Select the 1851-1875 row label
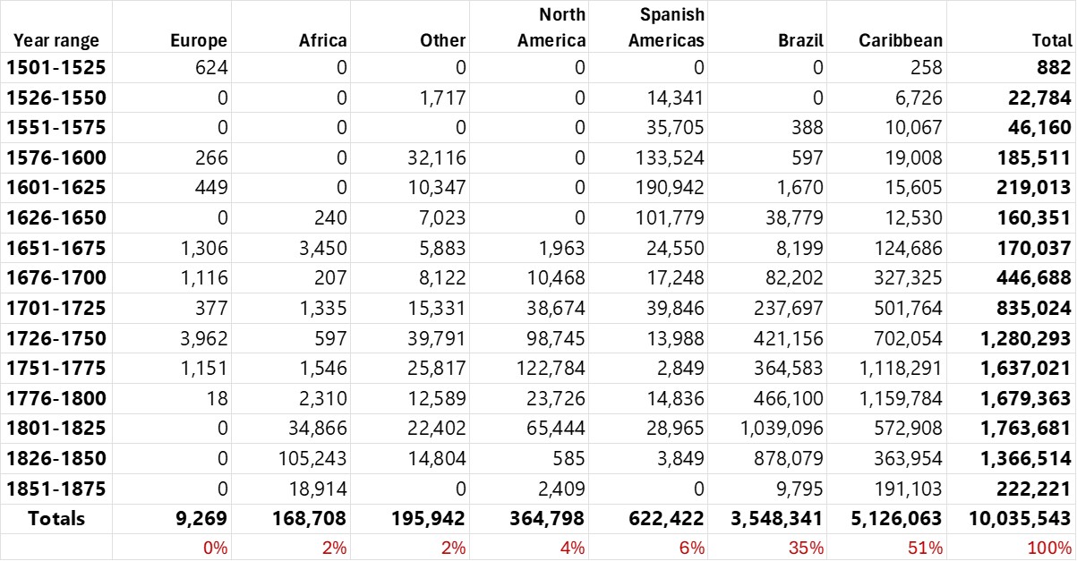1077x561 pixels. point(56,489)
